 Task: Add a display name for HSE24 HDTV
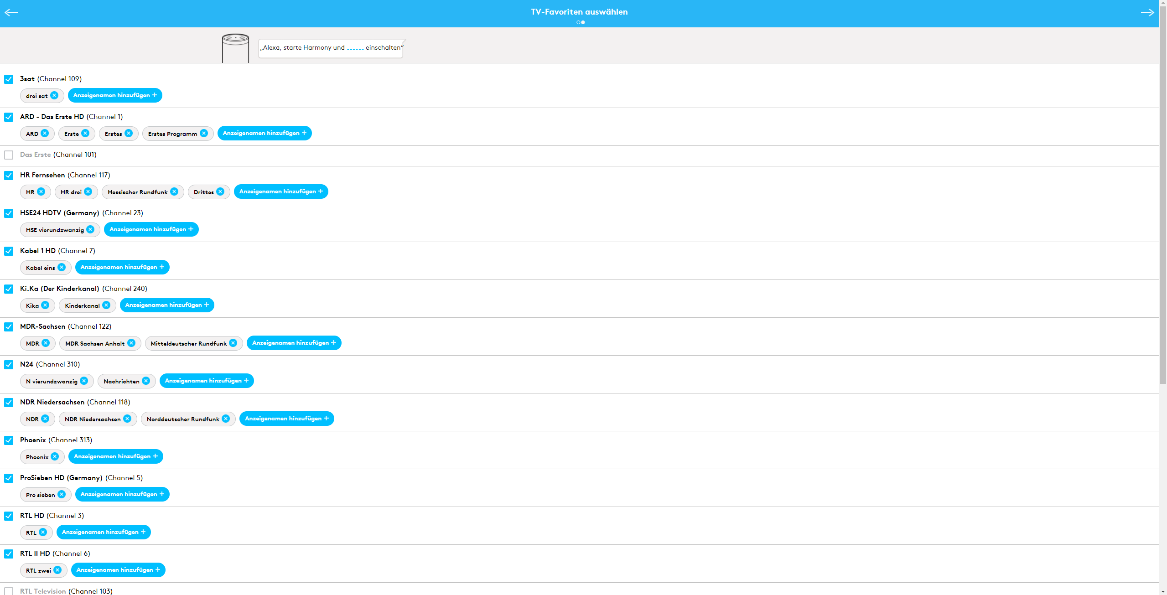point(151,229)
